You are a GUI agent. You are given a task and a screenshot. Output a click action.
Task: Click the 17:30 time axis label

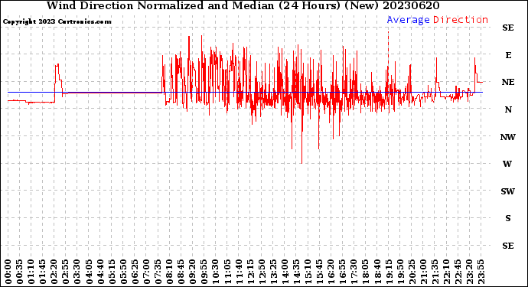coord(354,272)
